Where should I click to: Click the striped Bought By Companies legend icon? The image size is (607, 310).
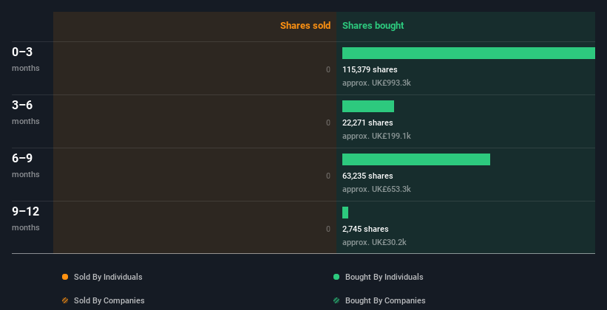336,300
